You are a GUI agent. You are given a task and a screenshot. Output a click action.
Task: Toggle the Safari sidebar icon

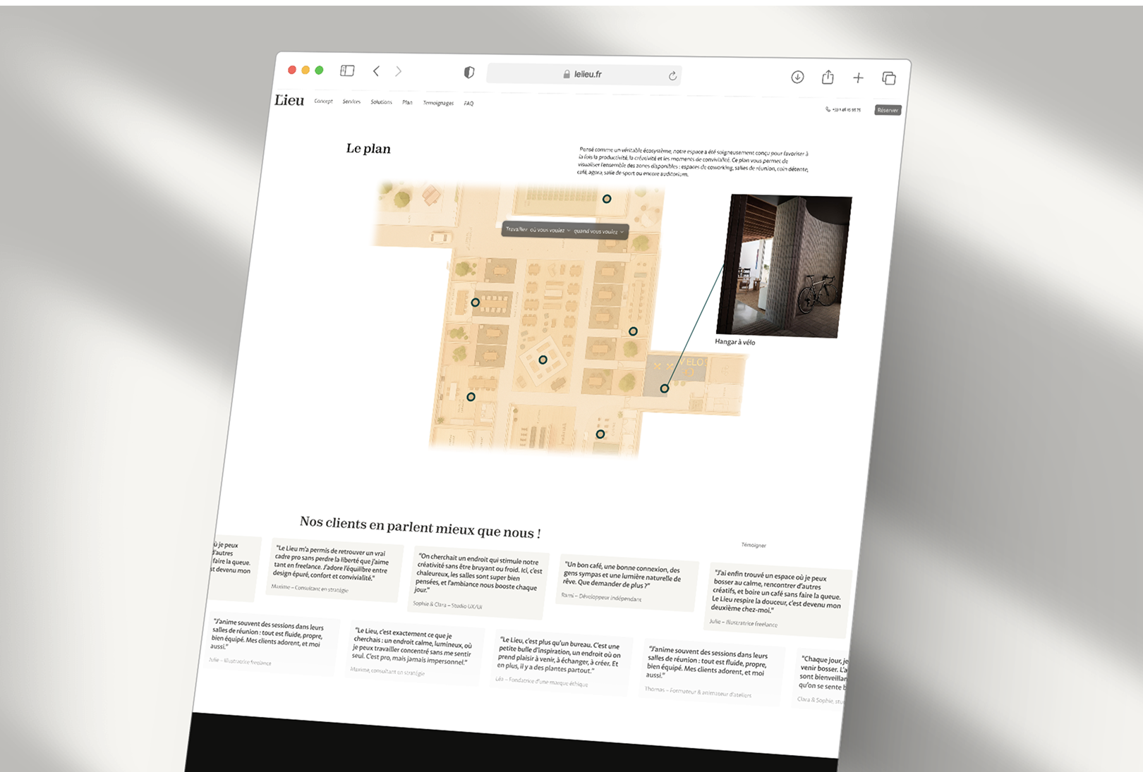[x=347, y=71]
